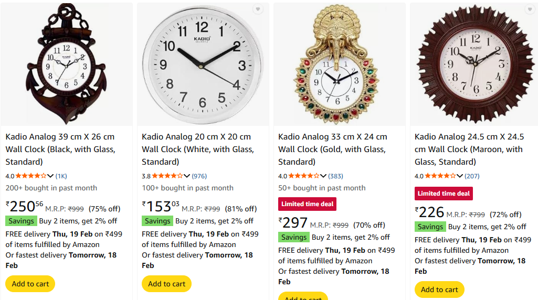Open rating breakdown arrow for gold clock
The width and height of the screenshot is (538, 300).
pos(323,176)
